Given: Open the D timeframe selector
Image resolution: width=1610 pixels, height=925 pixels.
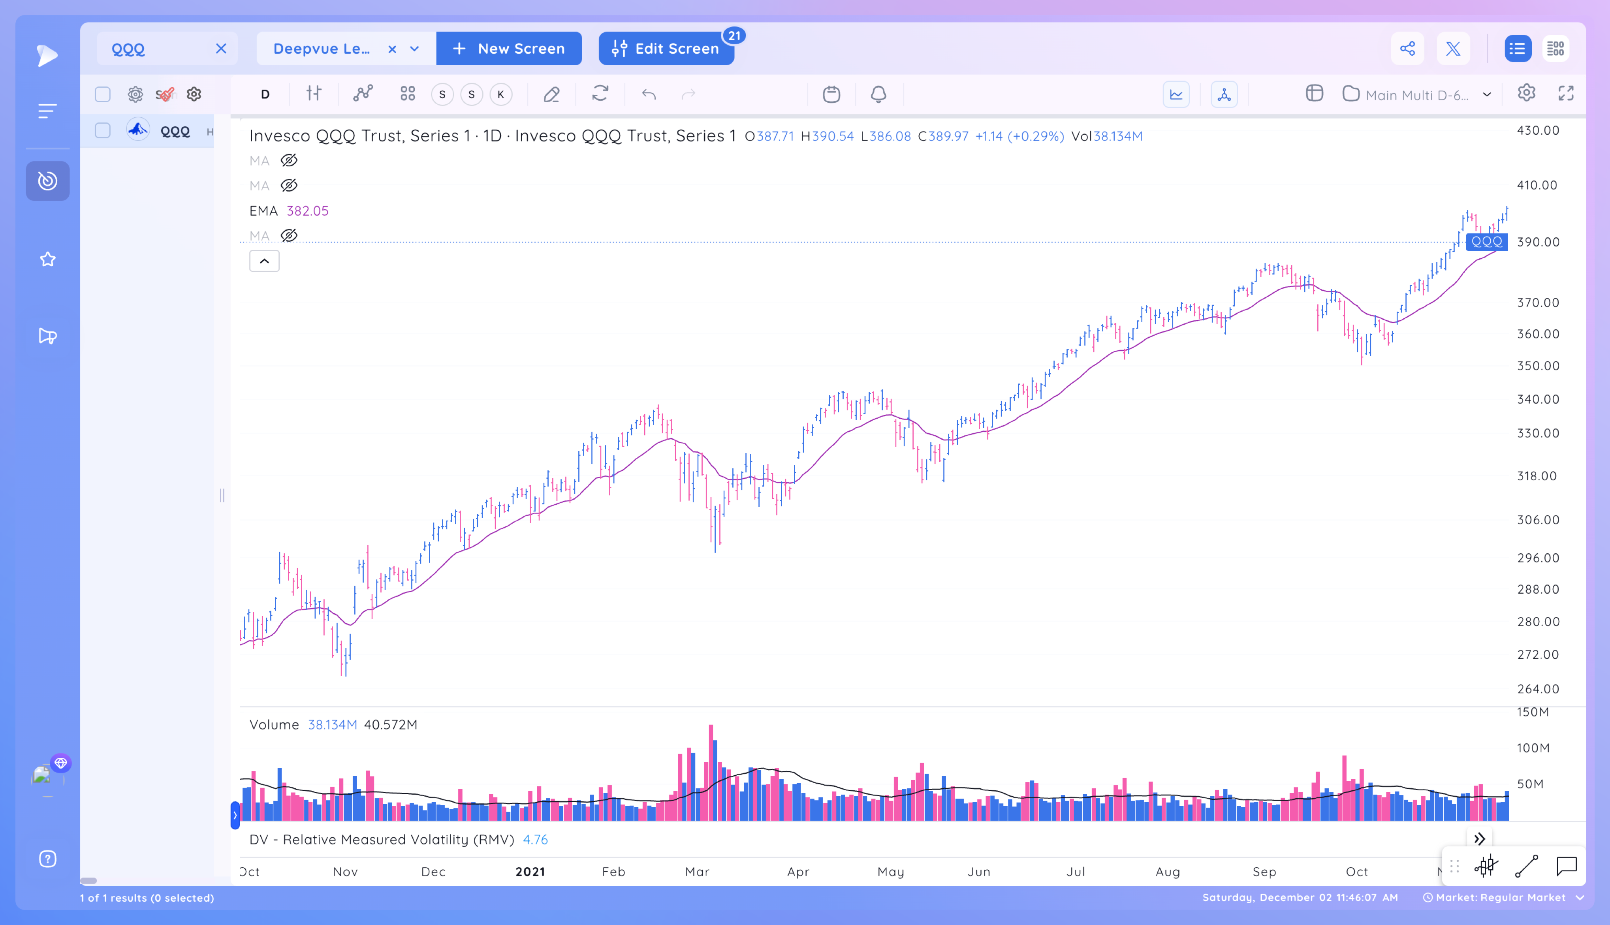Looking at the screenshot, I should tap(265, 95).
